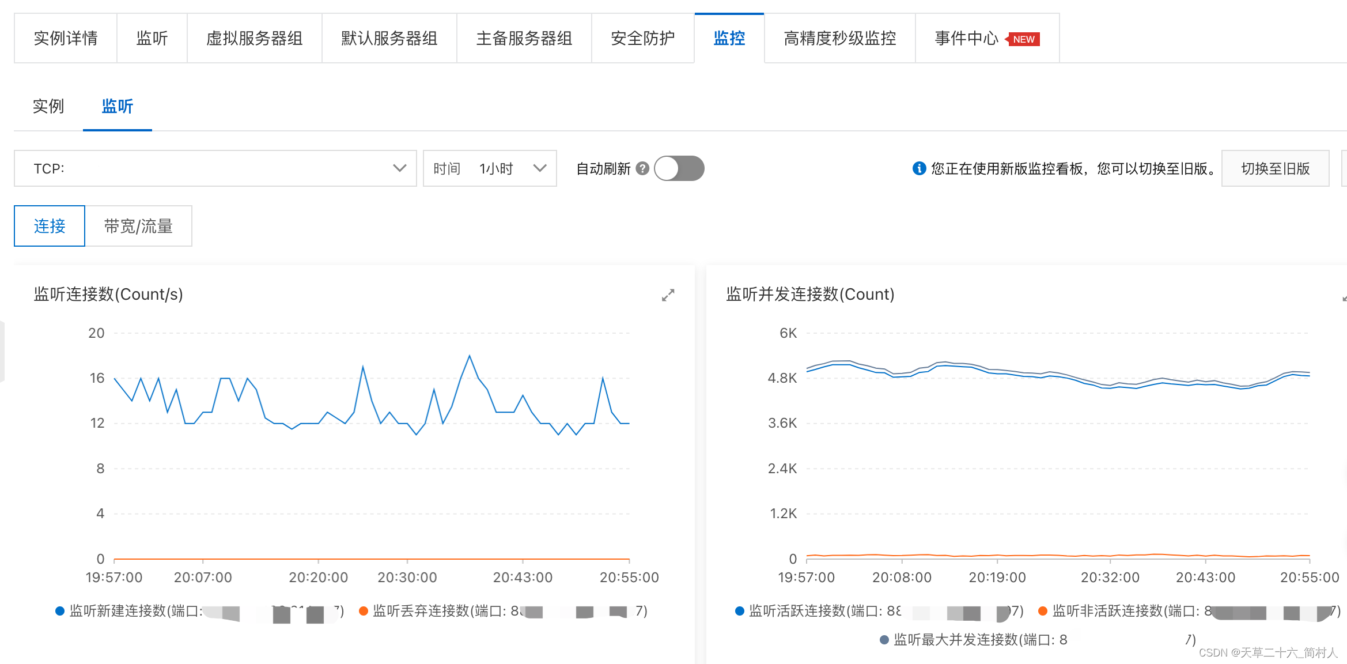Toggle 监听最大并发连接数 legend gray dot

coord(884,640)
